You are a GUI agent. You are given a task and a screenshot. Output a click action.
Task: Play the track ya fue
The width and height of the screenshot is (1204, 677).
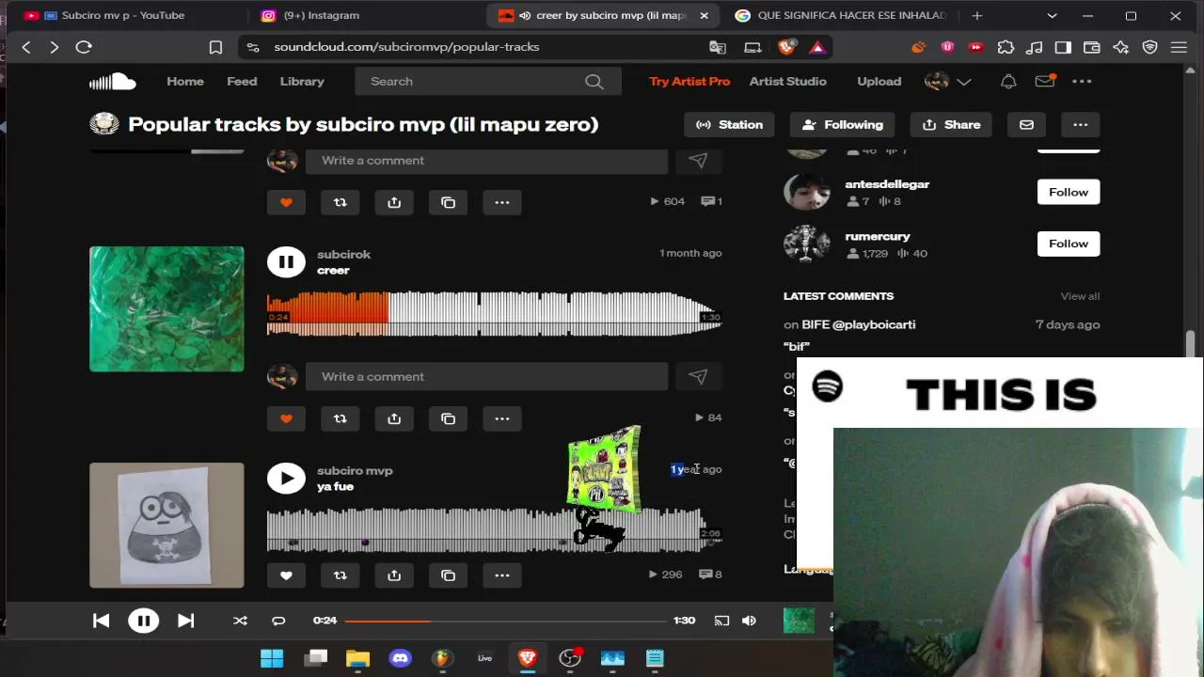[286, 479]
